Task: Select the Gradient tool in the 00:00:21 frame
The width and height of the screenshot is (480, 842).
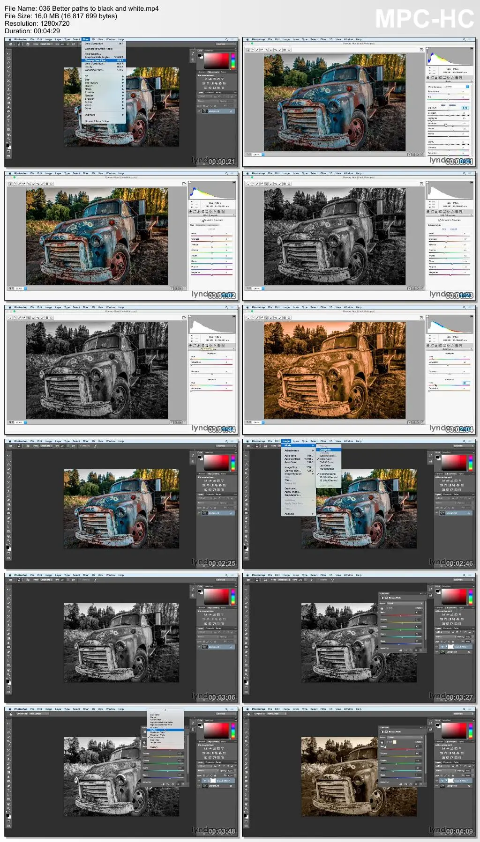Action: pyautogui.click(x=8, y=103)
